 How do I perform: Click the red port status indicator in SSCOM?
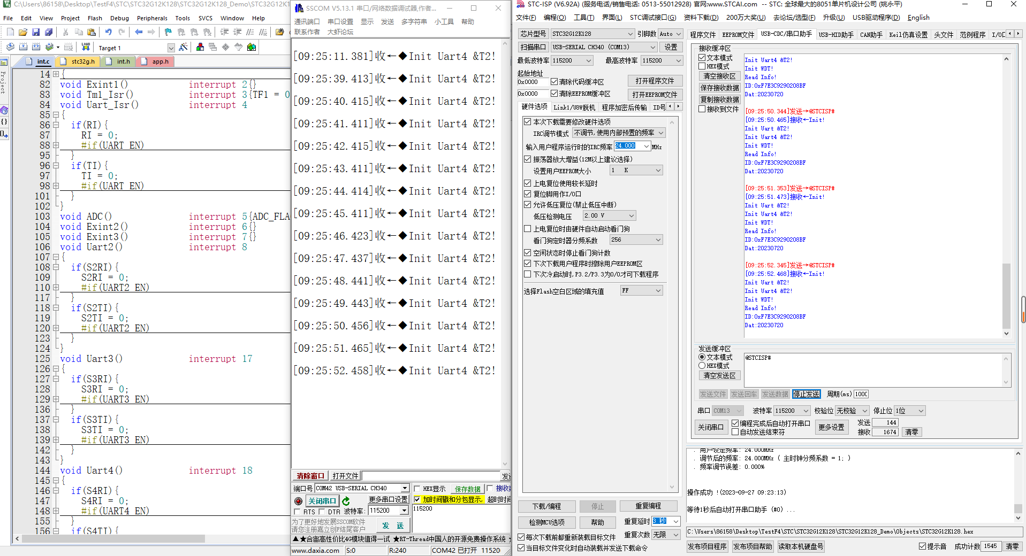tap(299, 501)
